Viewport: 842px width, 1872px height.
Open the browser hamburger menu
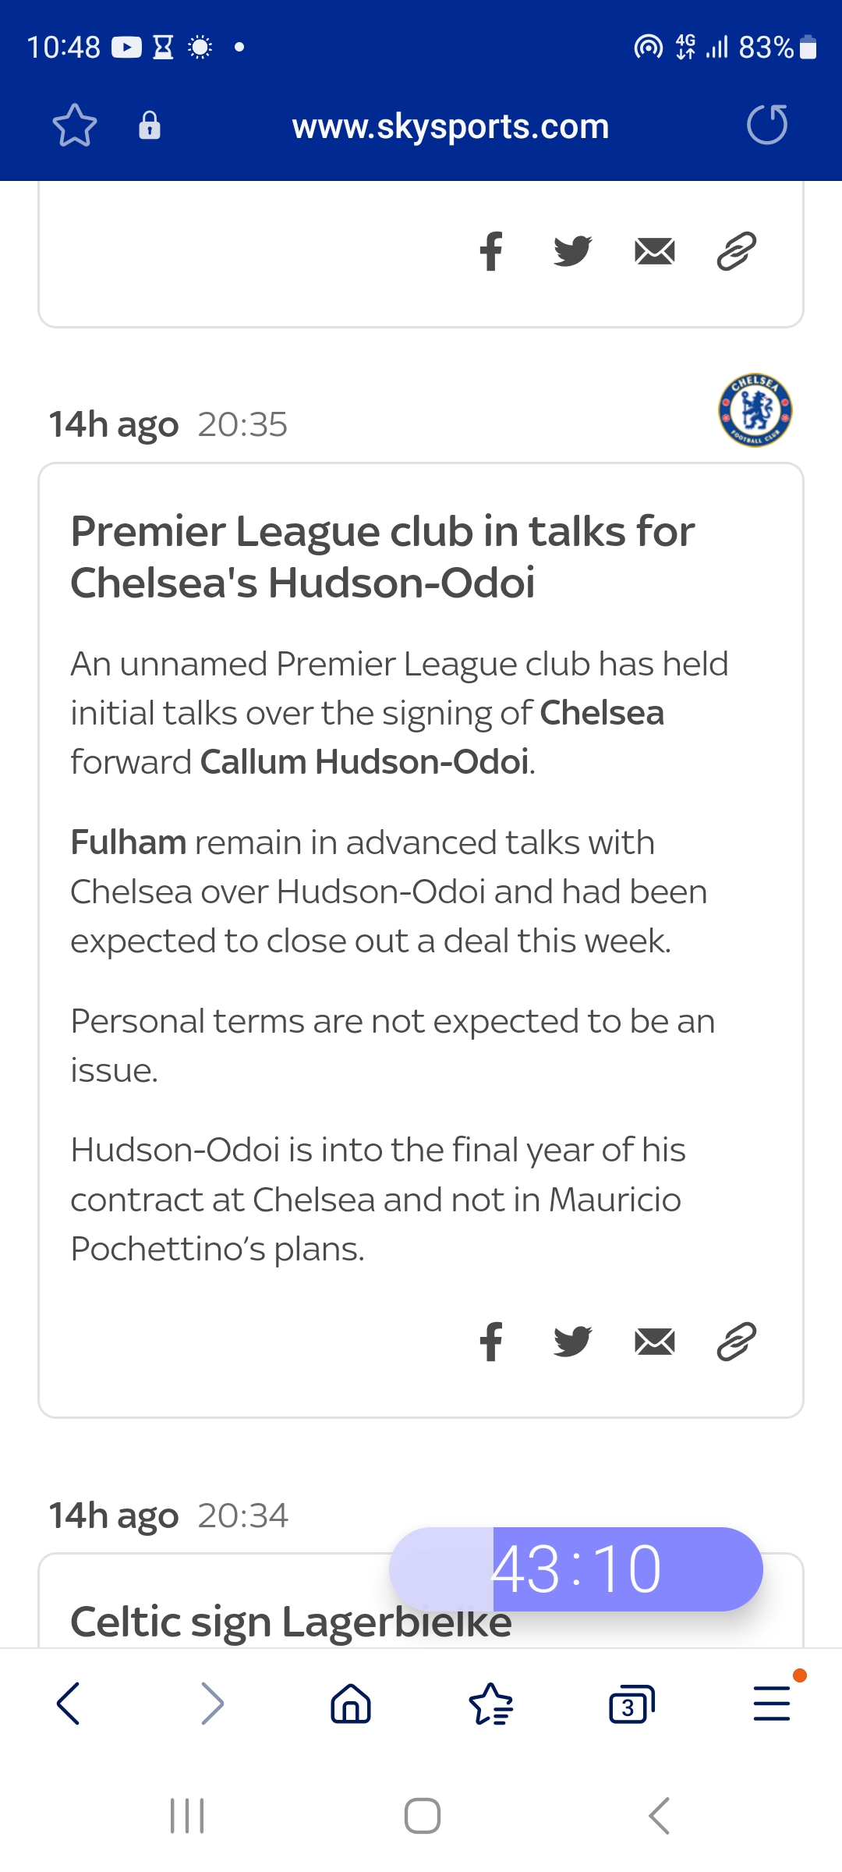pyautogui.click(x=772, y=1704)
